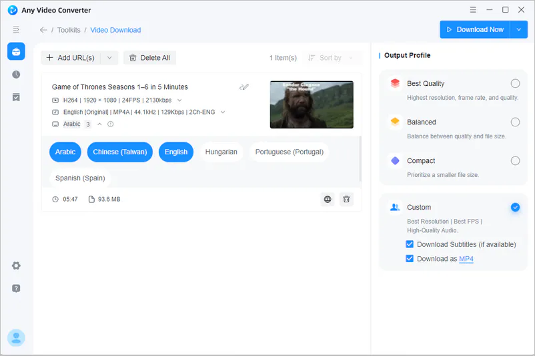Click the subtitle info icon
The image size is (535, 356).
tap(111, 124)
